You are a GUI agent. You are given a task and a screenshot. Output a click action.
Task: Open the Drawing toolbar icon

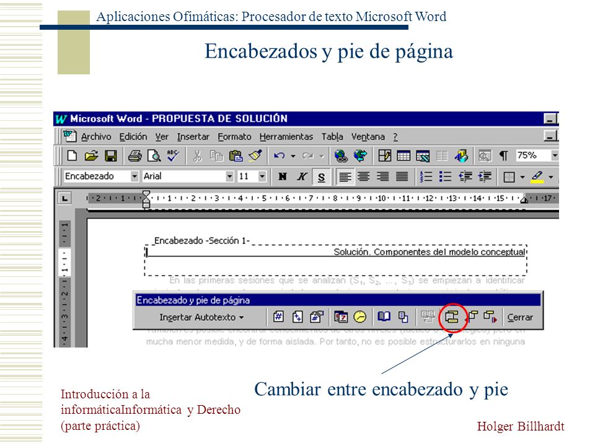pyautogui.click(x=461, y=156)
